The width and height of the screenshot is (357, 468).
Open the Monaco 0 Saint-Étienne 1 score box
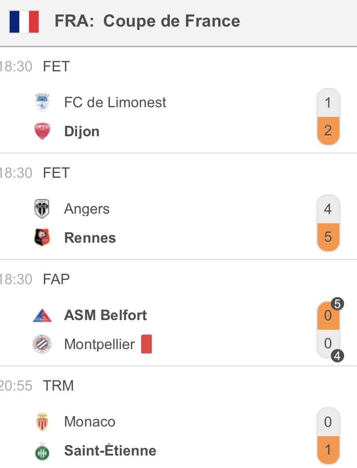click(328, 436)
